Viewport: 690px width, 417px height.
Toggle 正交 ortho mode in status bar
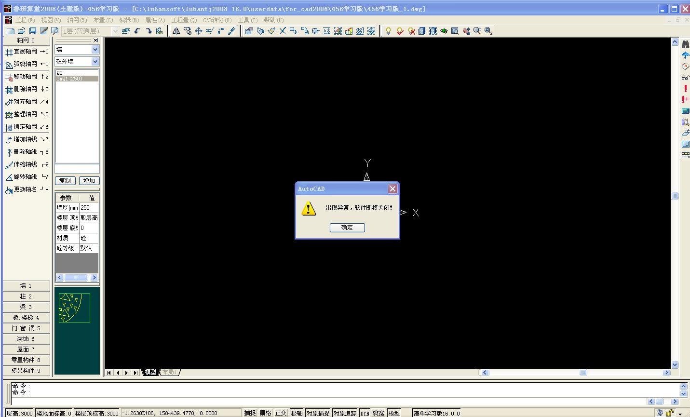click(x=281, y=413)
